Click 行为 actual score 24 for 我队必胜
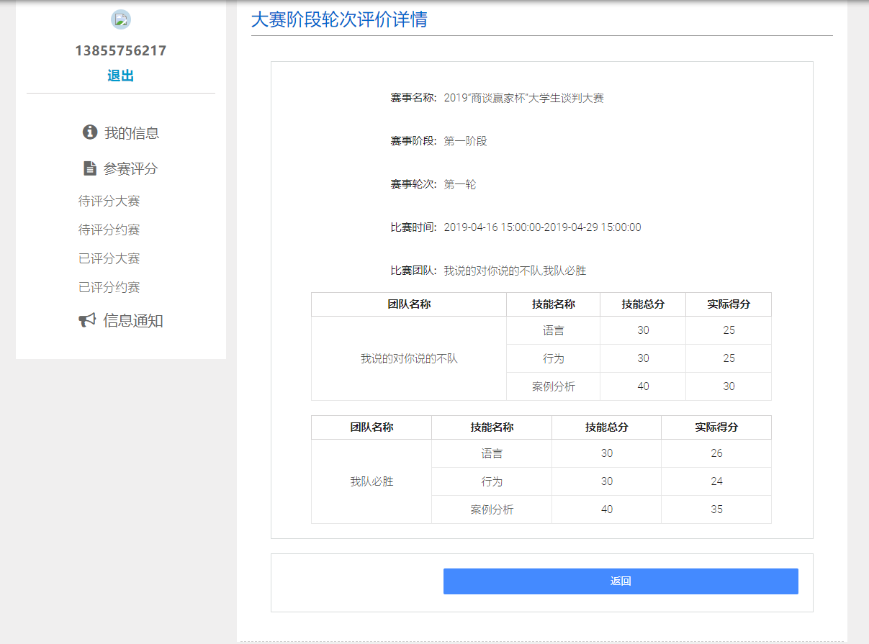 pos(716,481)
